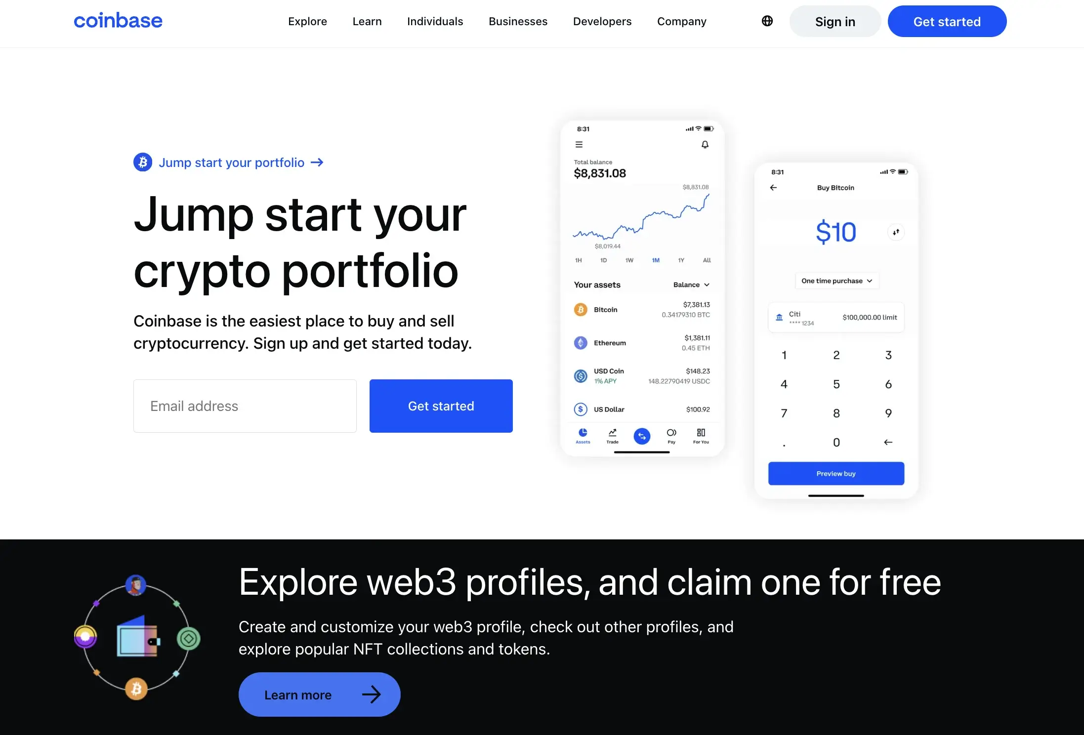Open the Learn navigation menu
Screen dimensions: 1084x735
[367, 21]
